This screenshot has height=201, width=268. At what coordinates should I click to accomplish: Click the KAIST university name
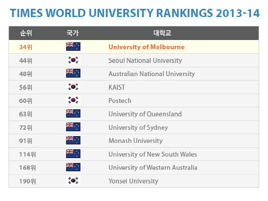tap(117, 87)
